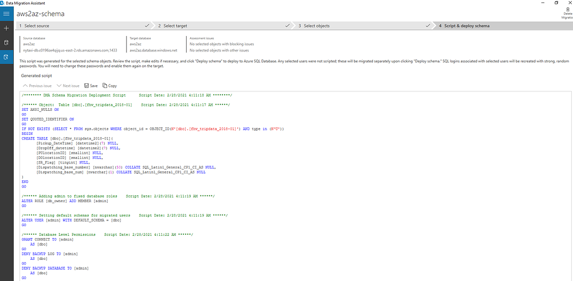Click 'No selected objects with other issues'
Screen dimensions: 573x281
pyautogui.click(x=219, y=50)
